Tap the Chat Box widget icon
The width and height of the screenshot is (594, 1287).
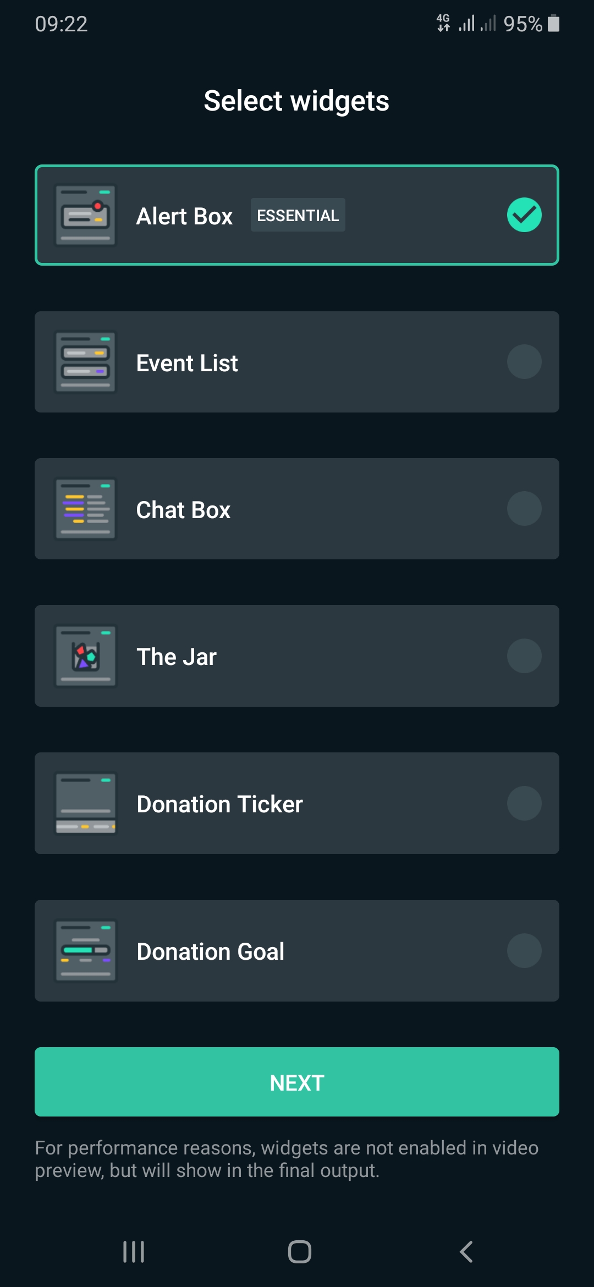[85, 509]
